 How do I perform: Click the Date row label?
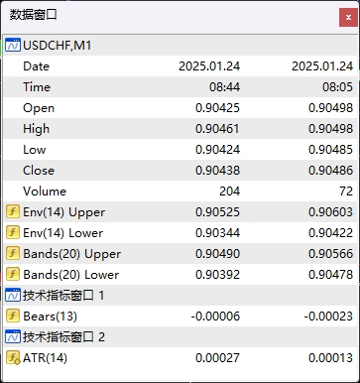pos(37,66)
